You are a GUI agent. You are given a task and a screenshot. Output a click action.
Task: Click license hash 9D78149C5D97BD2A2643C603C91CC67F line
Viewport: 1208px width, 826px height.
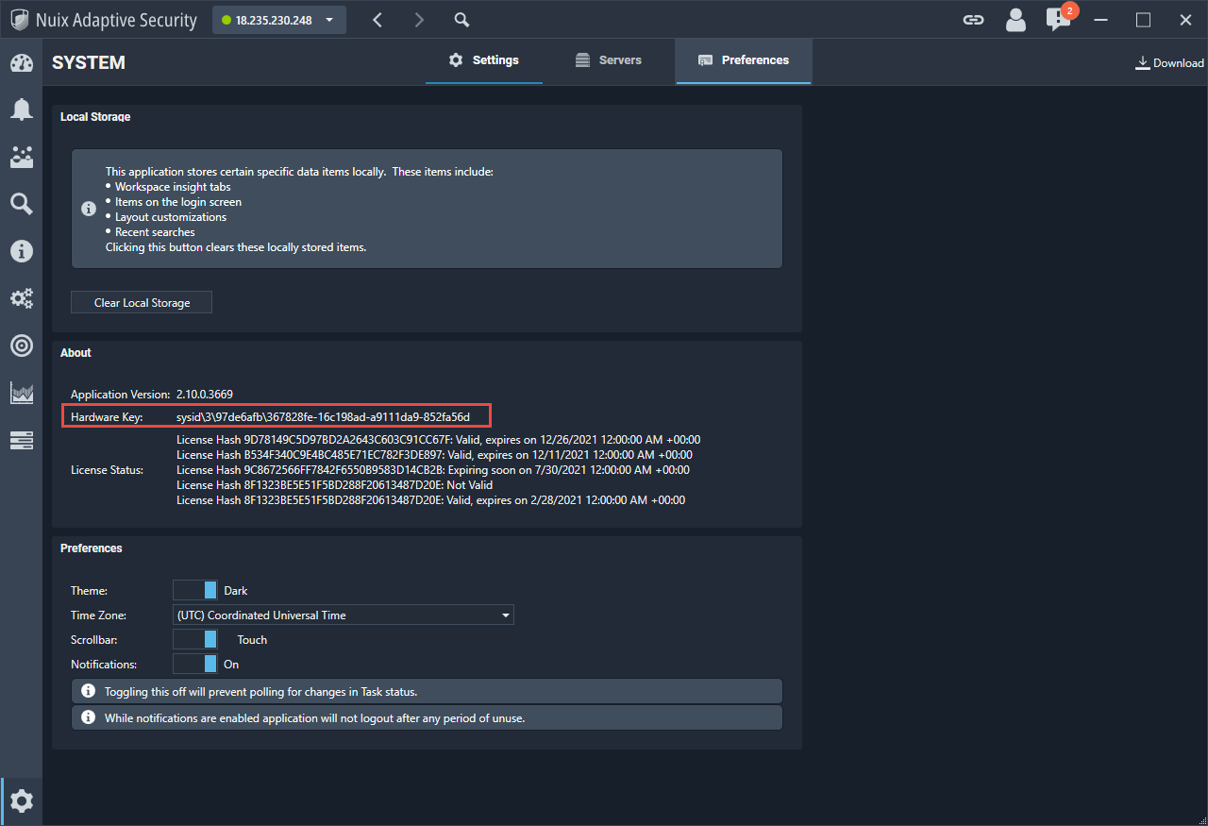(x=438, y=440)
